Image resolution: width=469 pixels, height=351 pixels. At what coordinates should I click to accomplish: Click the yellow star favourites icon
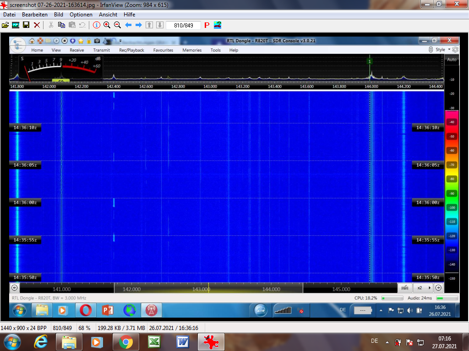click(x=81, y=41)
